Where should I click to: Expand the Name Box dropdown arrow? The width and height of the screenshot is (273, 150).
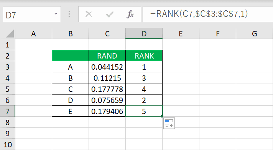56,14
